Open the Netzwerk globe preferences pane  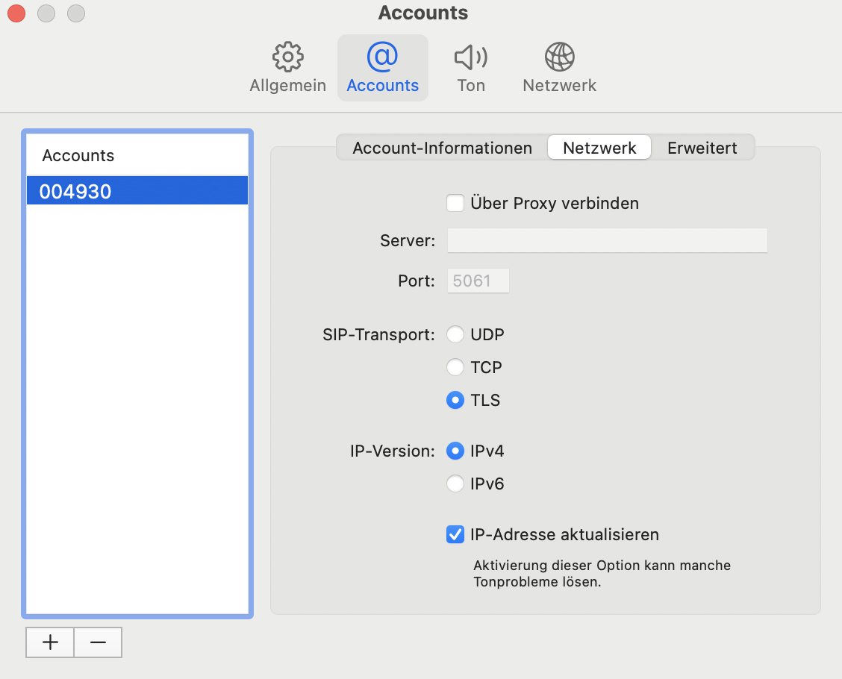click(x=559, y=68)
